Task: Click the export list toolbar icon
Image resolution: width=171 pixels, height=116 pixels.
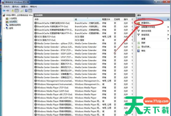Action: (21, 11)
